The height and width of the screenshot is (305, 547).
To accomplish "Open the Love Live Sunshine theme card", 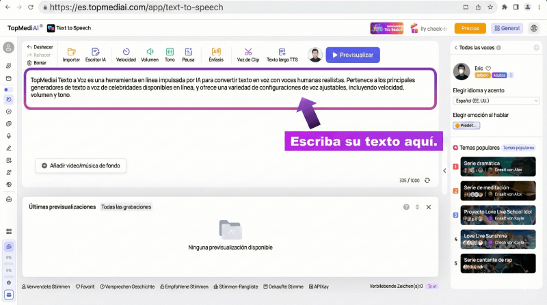I will pos(498,239).
